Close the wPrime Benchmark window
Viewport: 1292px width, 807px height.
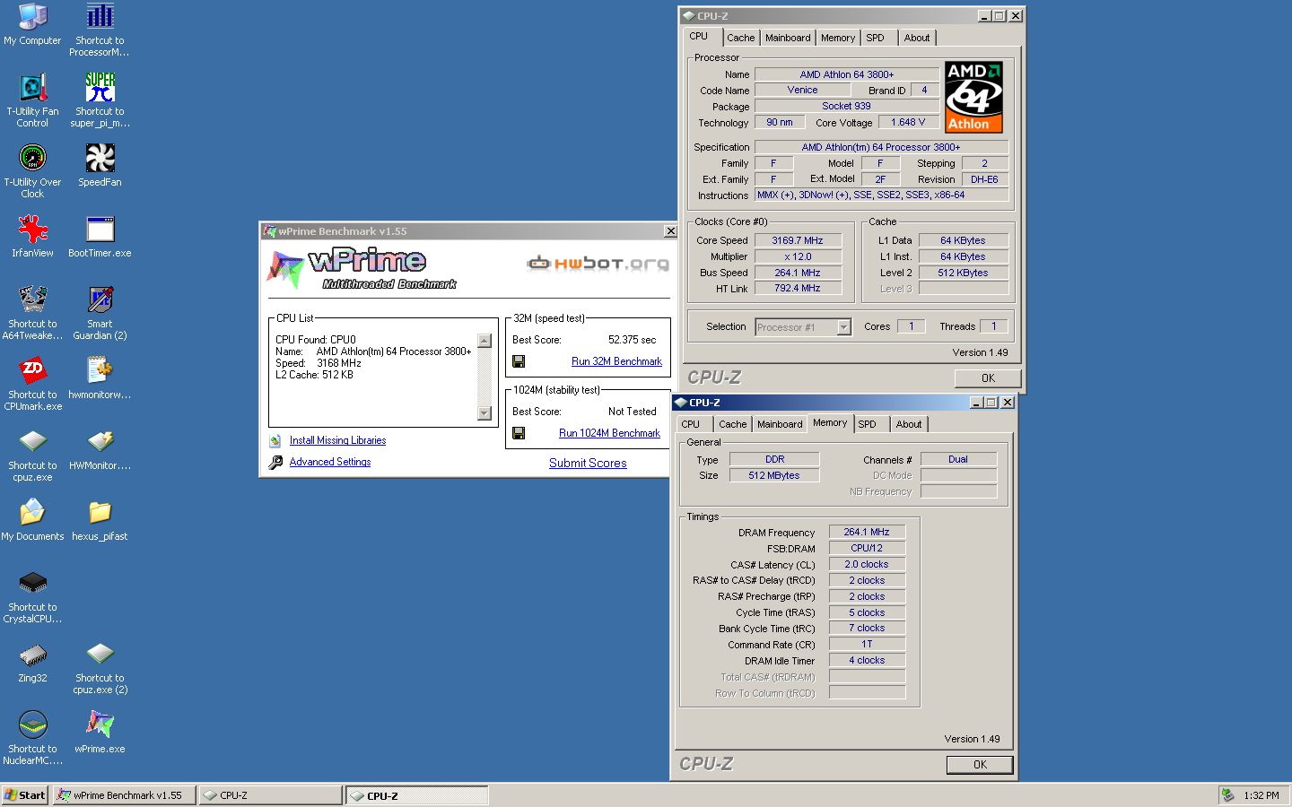[x=670, y=231]
